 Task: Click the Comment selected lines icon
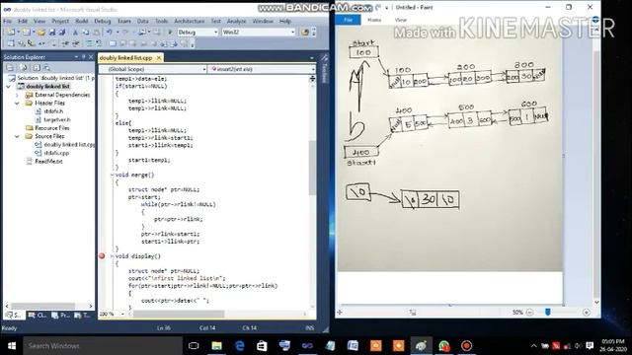(89, 43)
